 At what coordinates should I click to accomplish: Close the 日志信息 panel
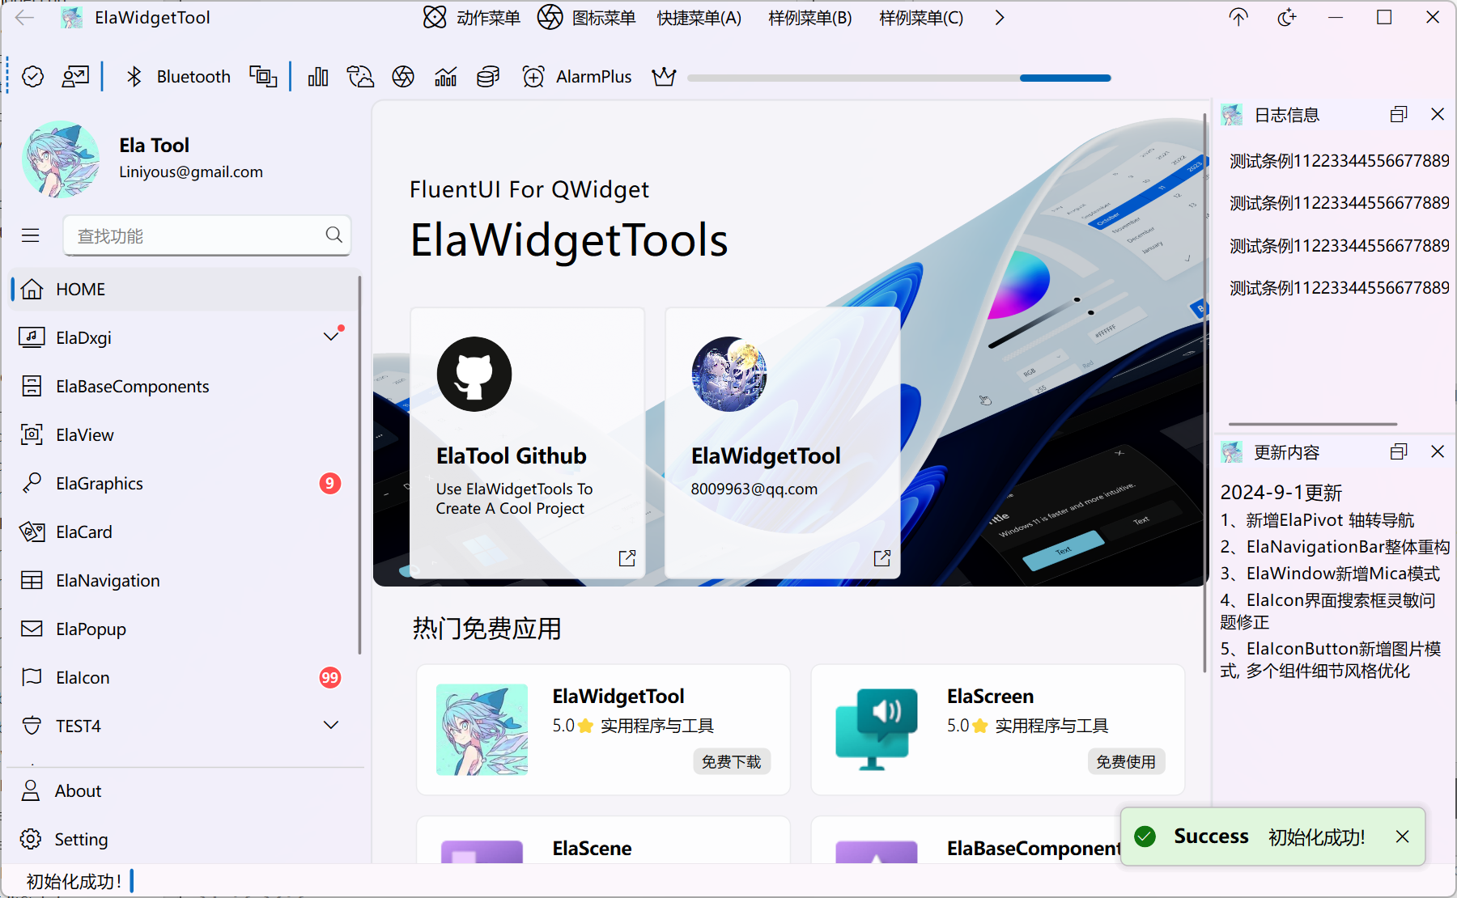[x=1438, y=114]
